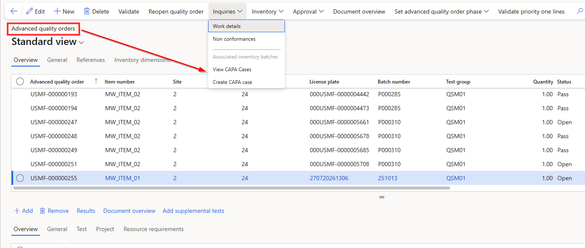
Task: Open the Test tab in lower section
Action: click(82, 229)
